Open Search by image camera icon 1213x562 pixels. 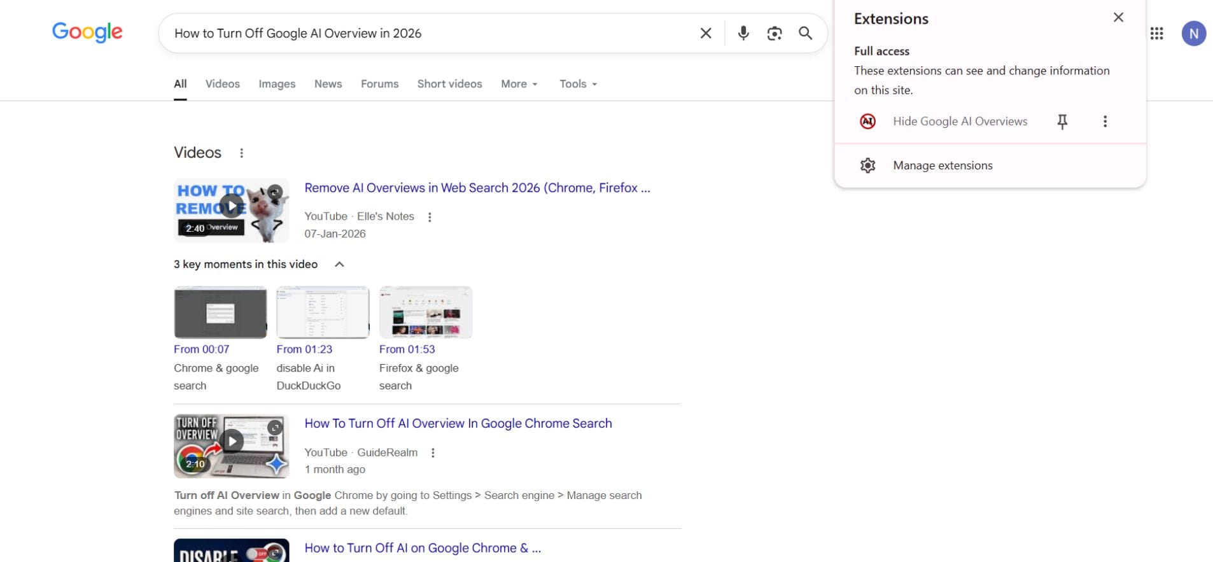tap(774, 33)
